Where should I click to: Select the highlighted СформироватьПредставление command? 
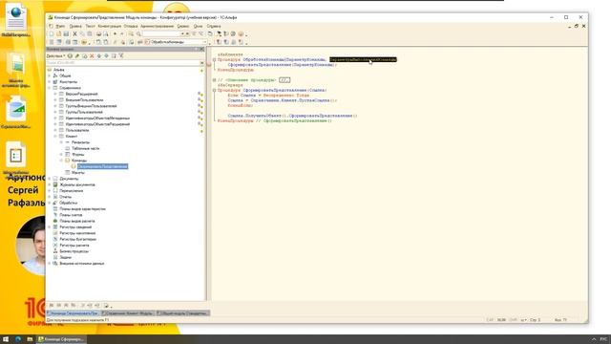pos(102,166)
